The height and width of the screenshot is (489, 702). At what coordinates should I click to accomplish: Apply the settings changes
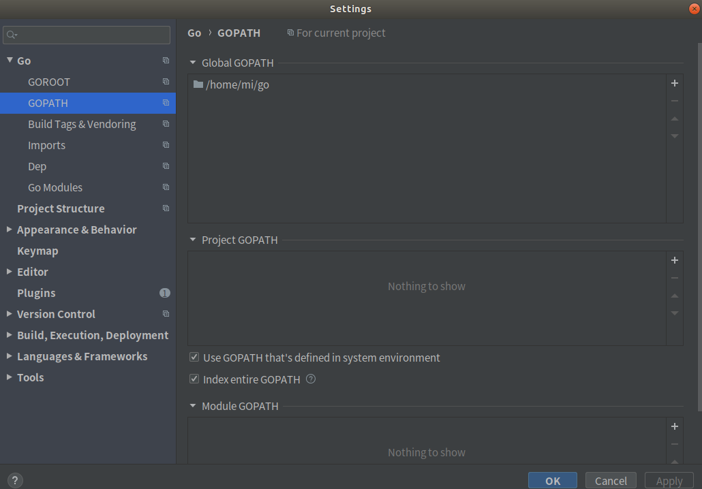669,480
